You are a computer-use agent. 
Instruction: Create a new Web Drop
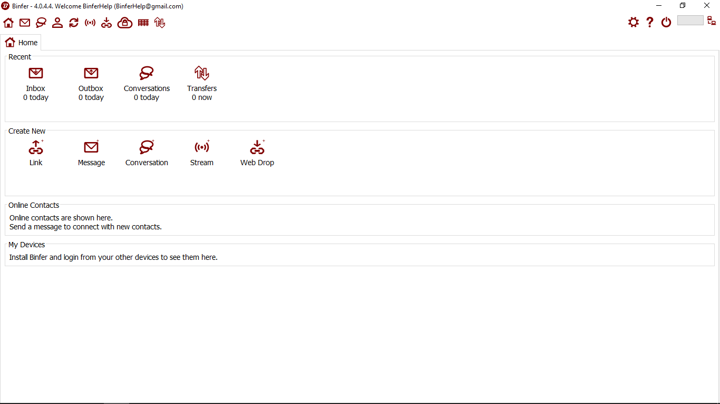point(257,153)
